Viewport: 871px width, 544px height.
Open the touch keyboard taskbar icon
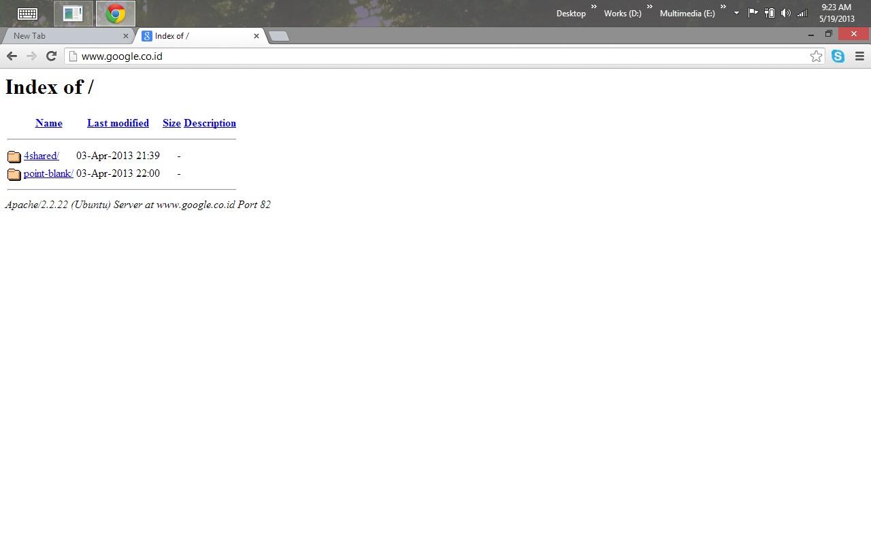27,14
